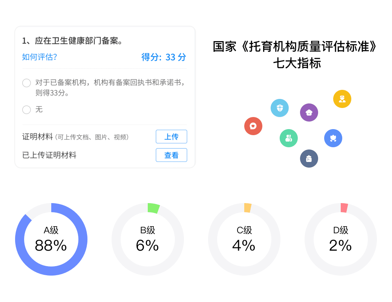The image size is (392, 302).
Task: Open the 如何评估? help link
Action: point(40,57)
